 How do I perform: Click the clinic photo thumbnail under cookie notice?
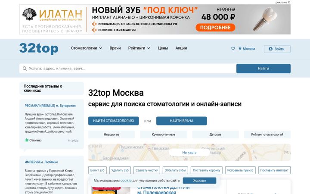(111, 190)
